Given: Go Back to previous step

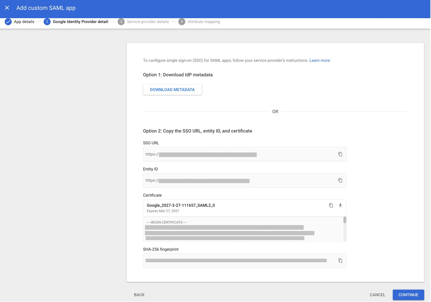Looking at the screenshot, I should point(139,295).
